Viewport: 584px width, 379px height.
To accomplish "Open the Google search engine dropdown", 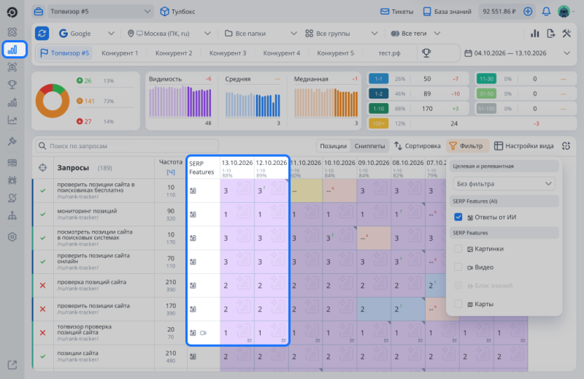I will click(x=86, y=33).
